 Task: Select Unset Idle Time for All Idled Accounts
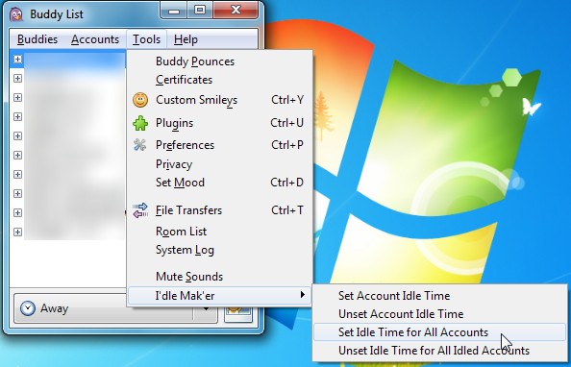coord(439,351)
